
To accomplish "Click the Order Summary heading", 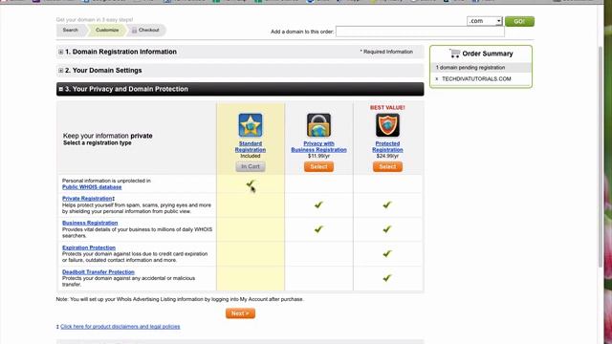I will 488,54.
